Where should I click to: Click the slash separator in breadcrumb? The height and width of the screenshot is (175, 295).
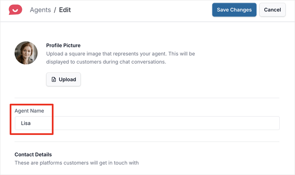tap(54, 10)
